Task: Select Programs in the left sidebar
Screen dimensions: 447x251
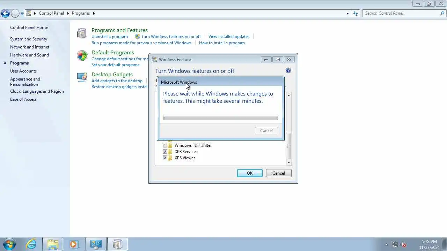Action: click(19, 63)
